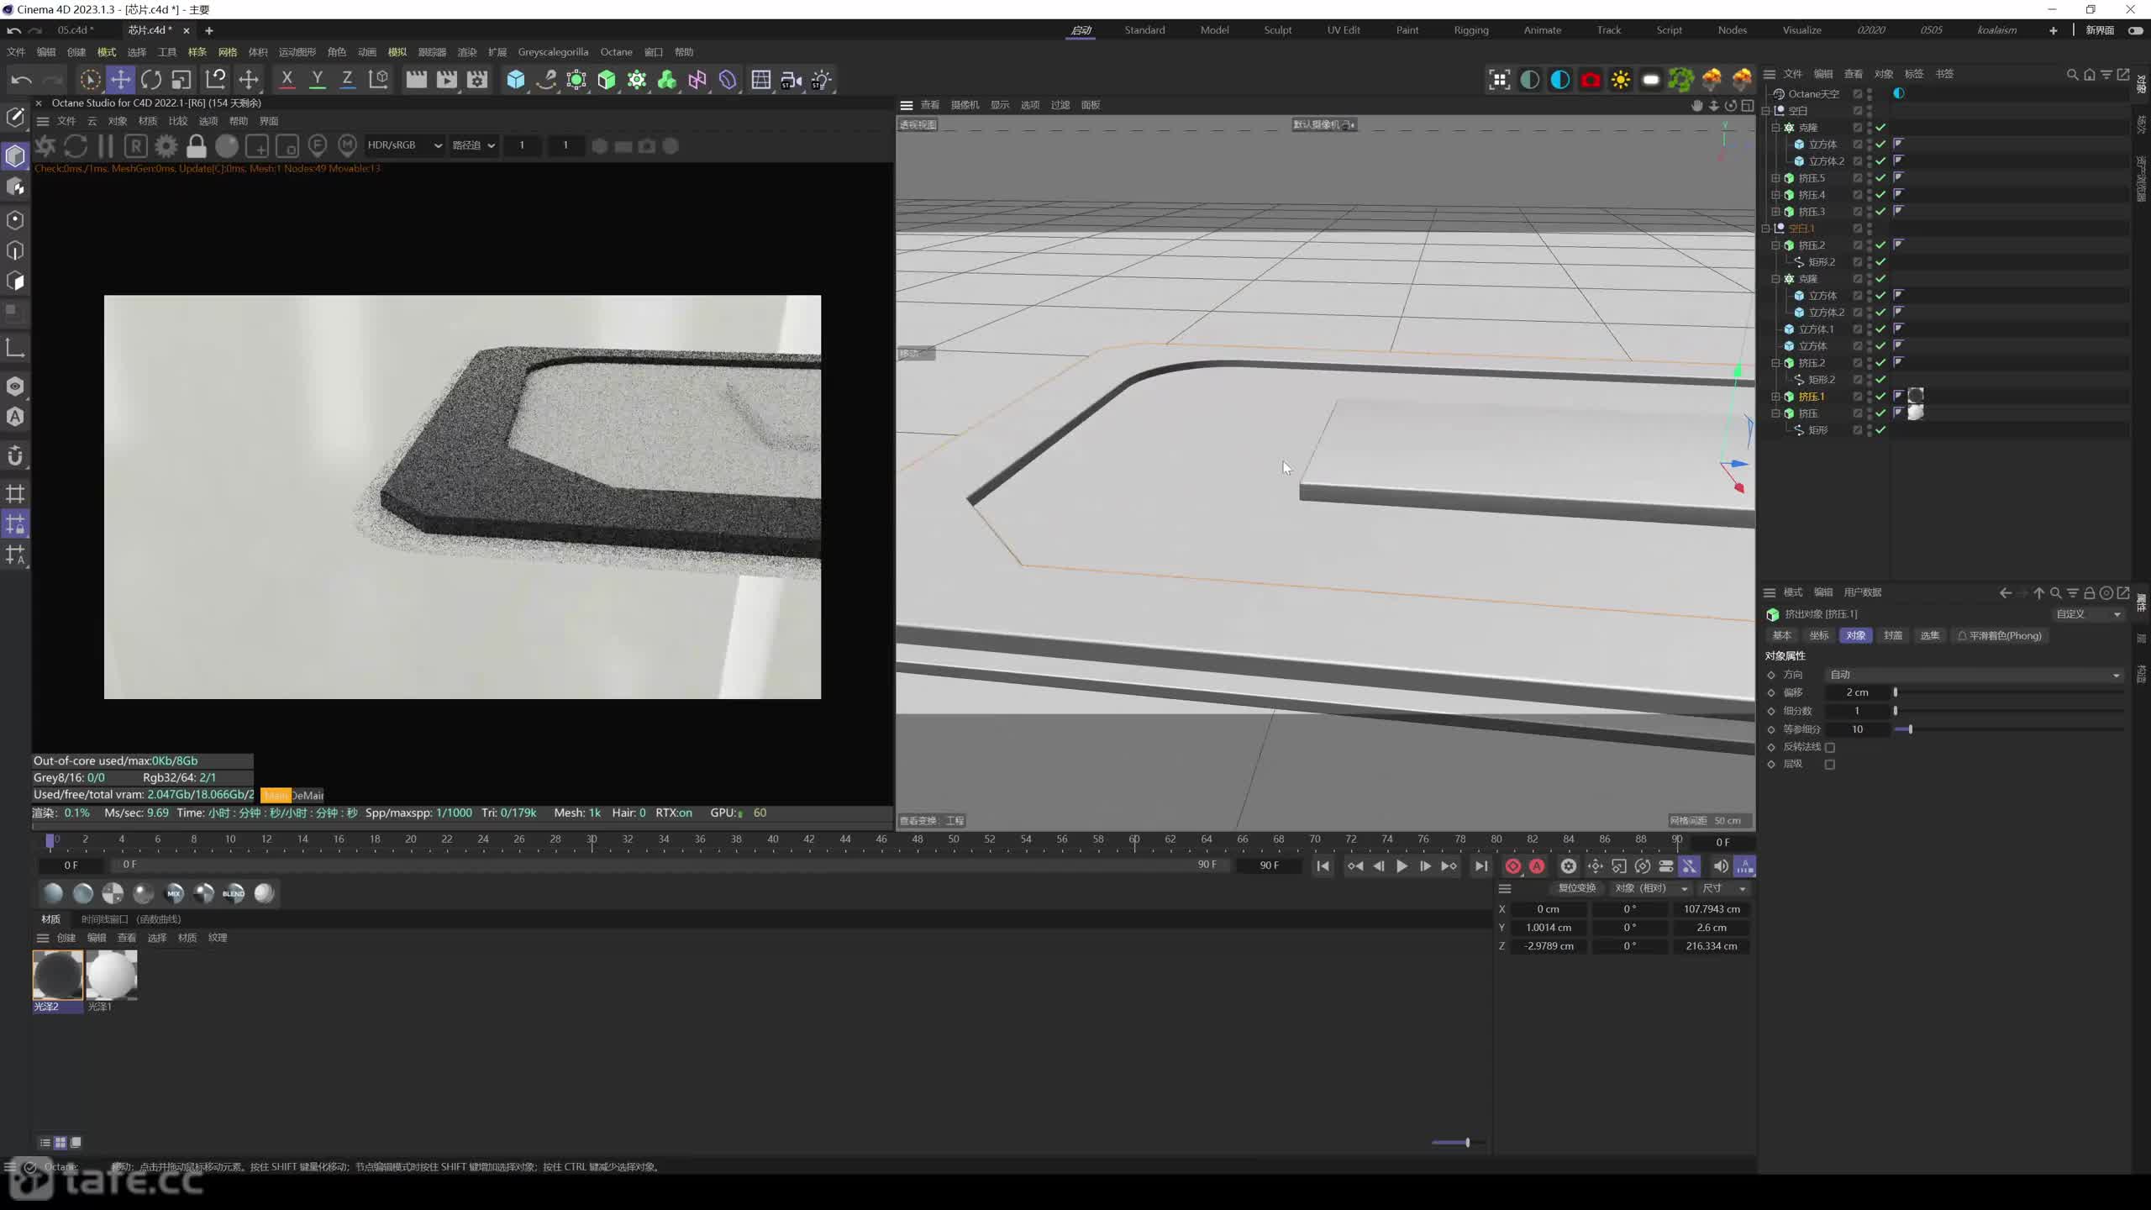Pause the Octane Live Viewer render
The height and width of the screenshot is (1210, 2151).
coord(106,146)
